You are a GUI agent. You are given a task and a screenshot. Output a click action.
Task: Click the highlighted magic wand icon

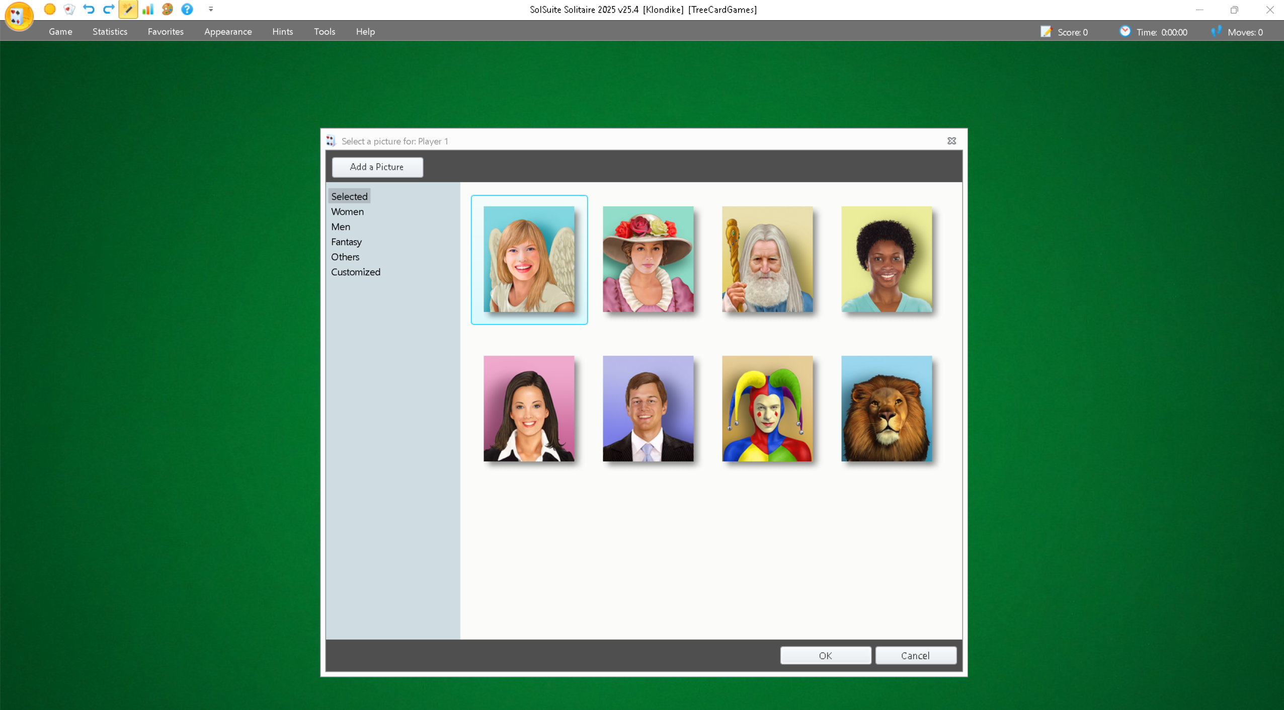[128, 9]
